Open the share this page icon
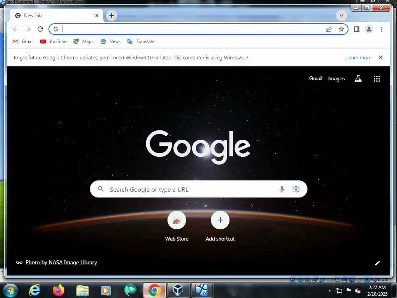 329,29
